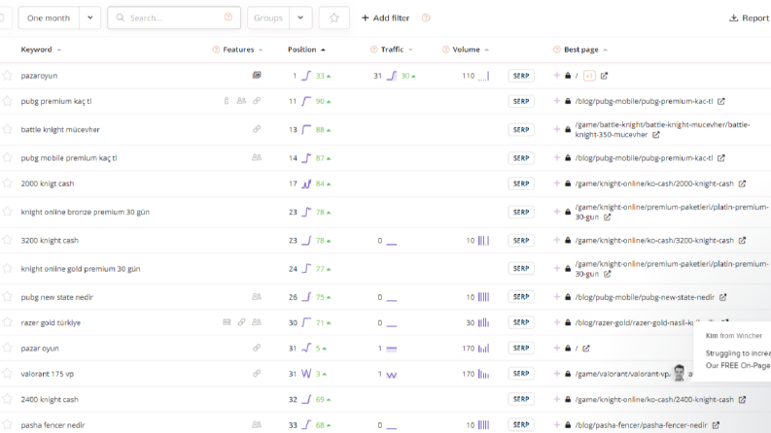The width and height of the screenshot is (771, 433).
Task: Open external link for pubg premium kaç tl page
Action: click(720, 101)
